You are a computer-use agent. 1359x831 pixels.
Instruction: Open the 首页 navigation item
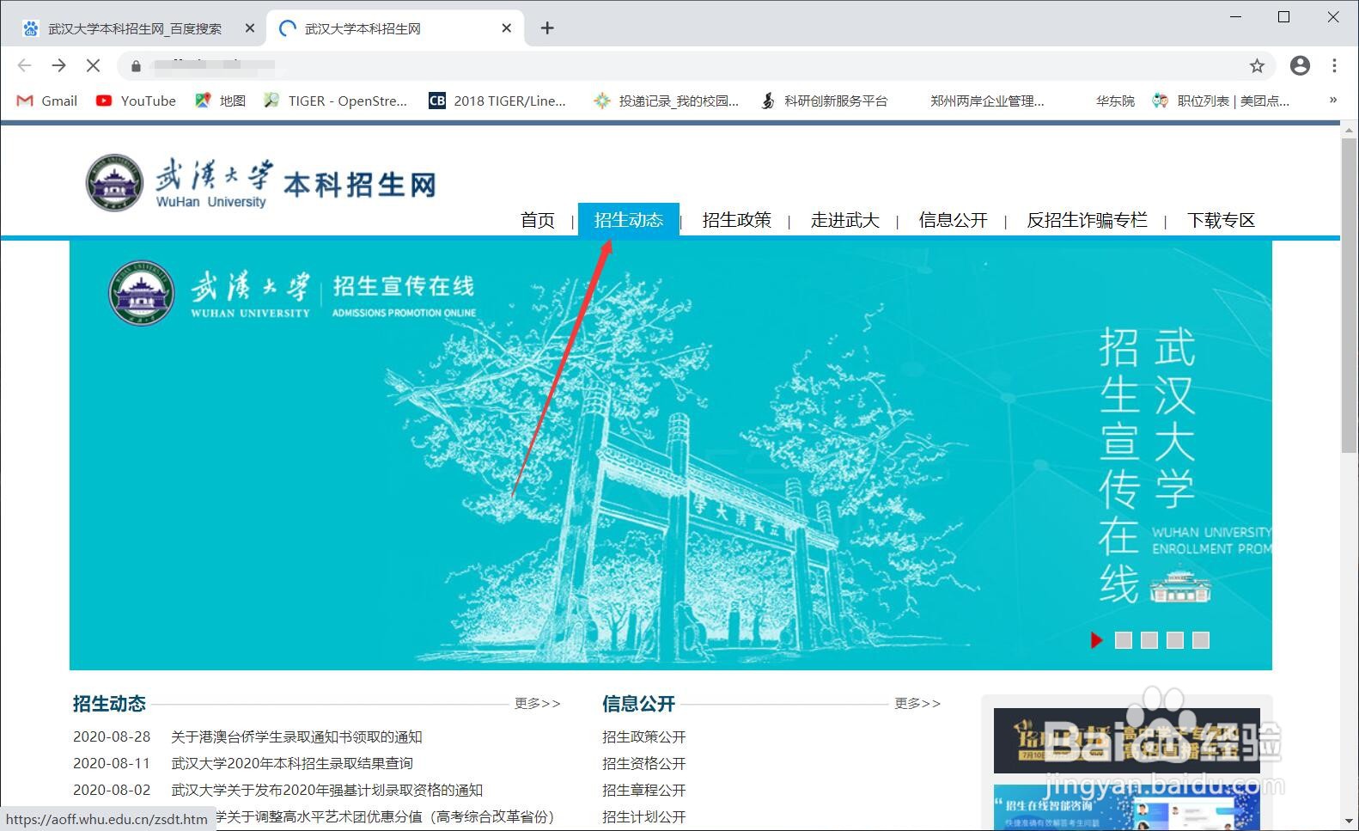[x=538, y=220]
